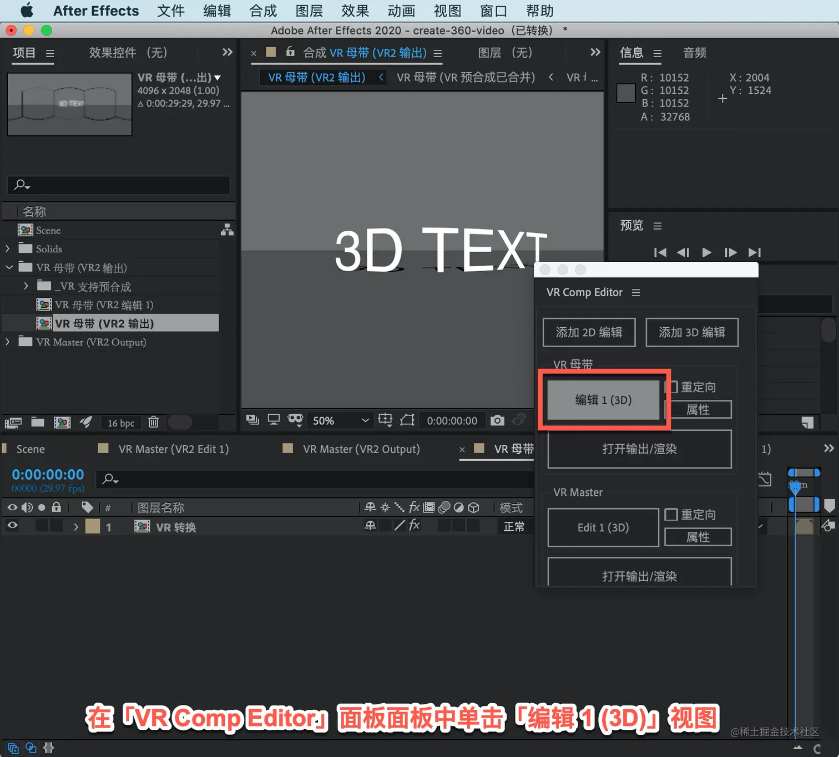Click the lock icon on composition viewer tab

coord(290,52)
